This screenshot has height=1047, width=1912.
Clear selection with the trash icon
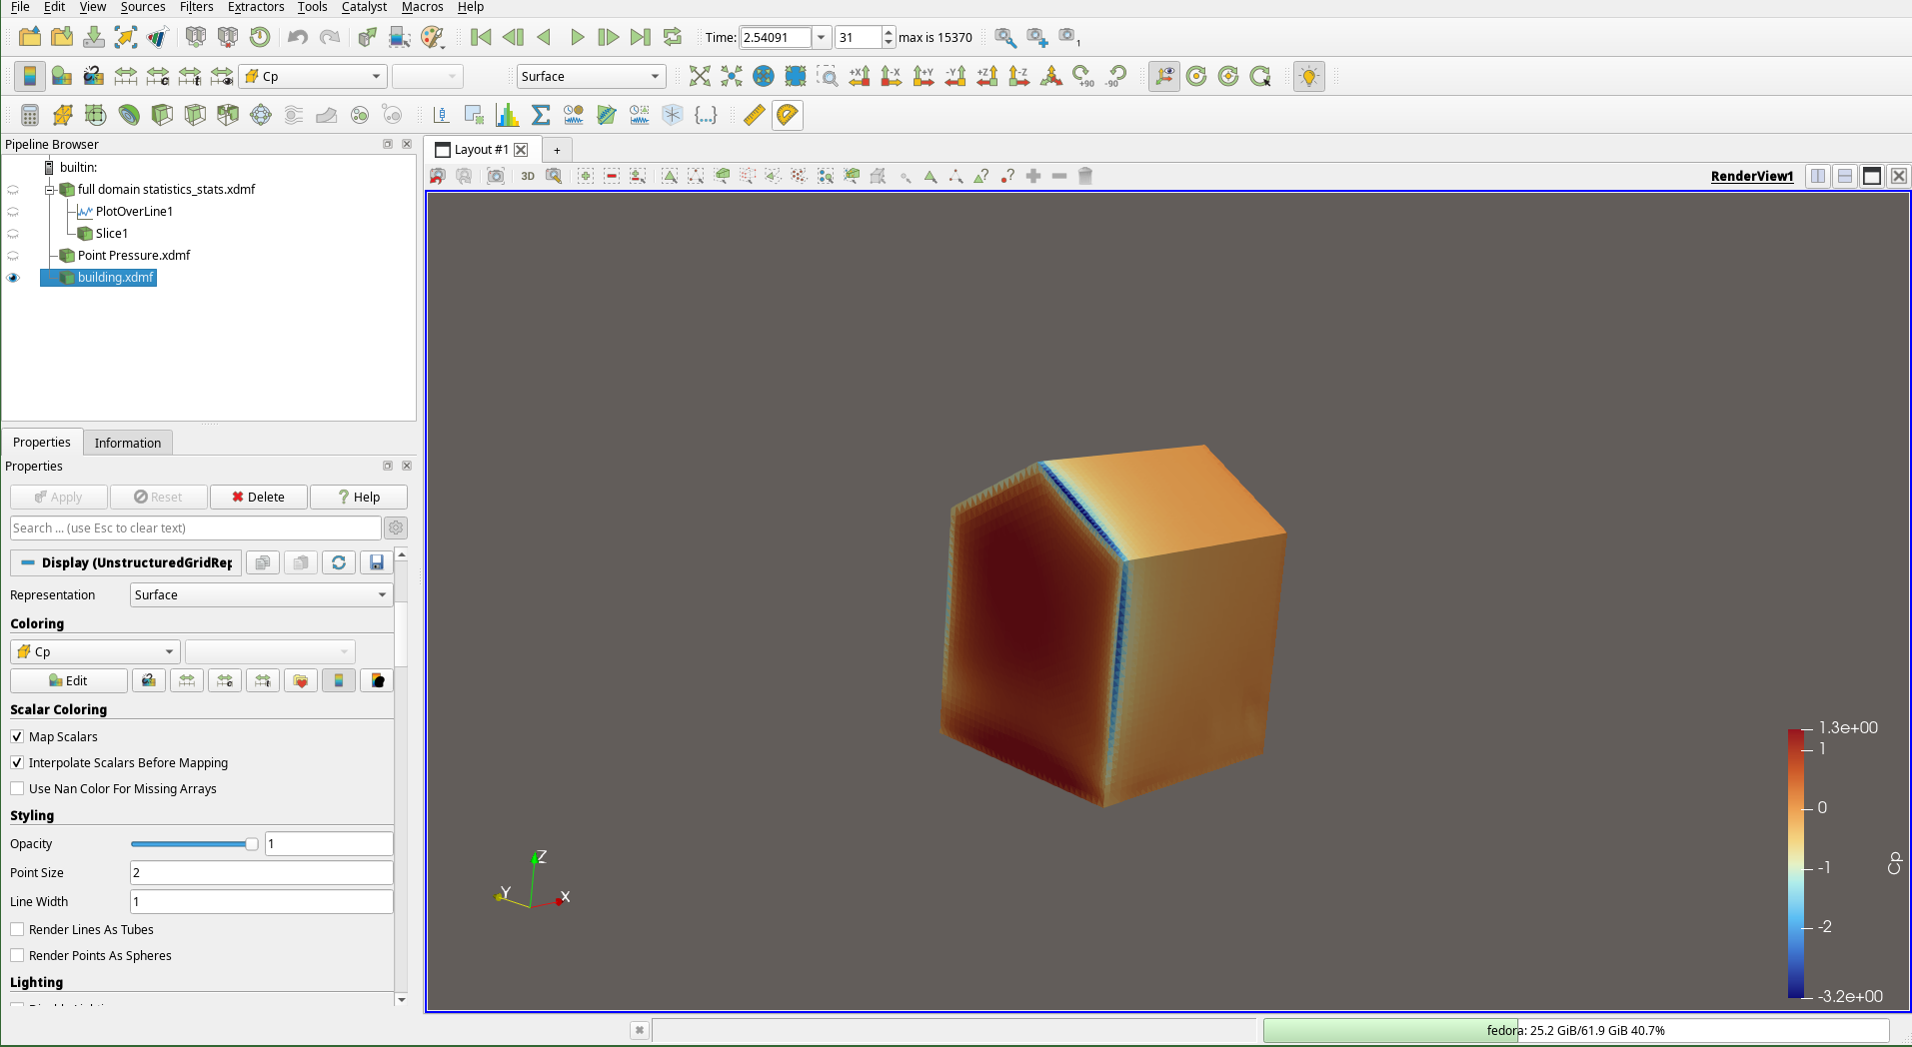tap(1085, 176)
